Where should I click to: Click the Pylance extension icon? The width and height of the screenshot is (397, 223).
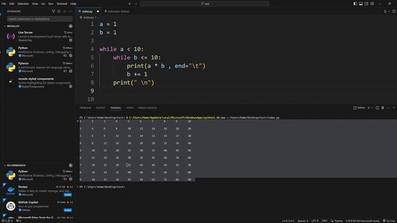tap(11, 68)
